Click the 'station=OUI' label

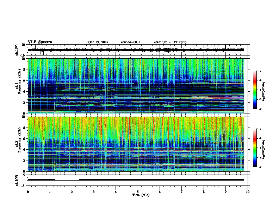pos(130,42)
